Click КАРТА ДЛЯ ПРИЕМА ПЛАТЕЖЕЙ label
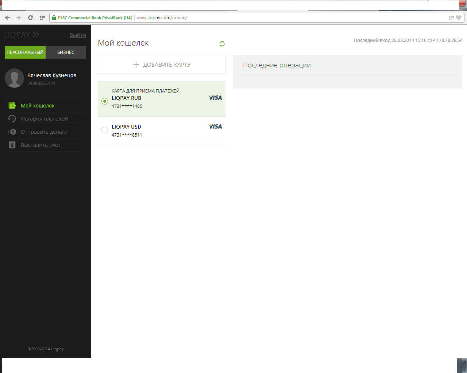Viewport: 467px width, 373px height. point(146,91)
